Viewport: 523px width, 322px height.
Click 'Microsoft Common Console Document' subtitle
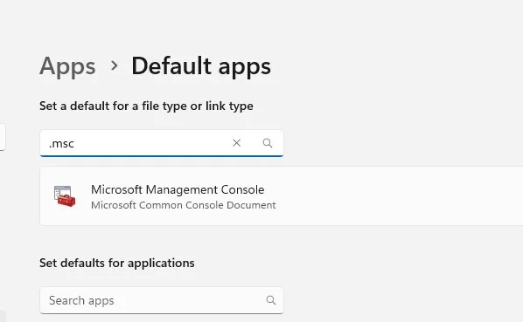[x=183, y=205]
